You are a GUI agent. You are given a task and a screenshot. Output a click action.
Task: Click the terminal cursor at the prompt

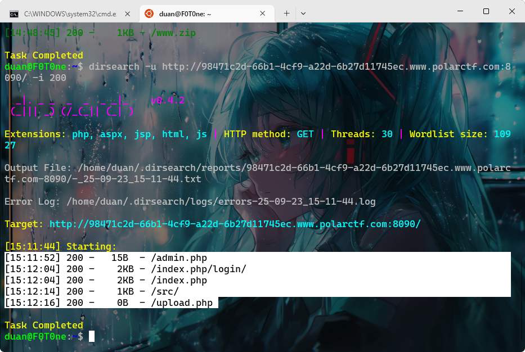coord(92,336)
